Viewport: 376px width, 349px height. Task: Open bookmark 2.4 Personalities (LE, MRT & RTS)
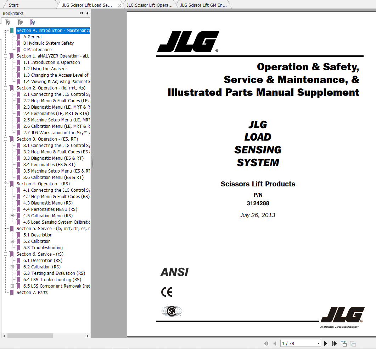(x=56, y=113)
